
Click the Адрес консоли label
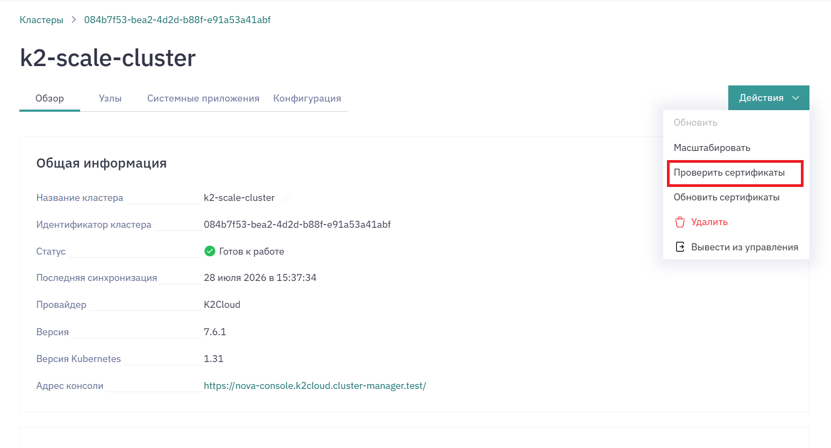70,386
